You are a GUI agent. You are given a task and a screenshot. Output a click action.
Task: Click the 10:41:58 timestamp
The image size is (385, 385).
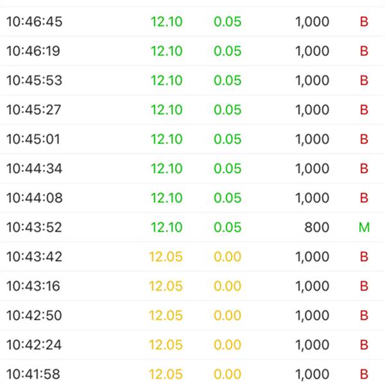pyautogui.click(x=35, y=374)
